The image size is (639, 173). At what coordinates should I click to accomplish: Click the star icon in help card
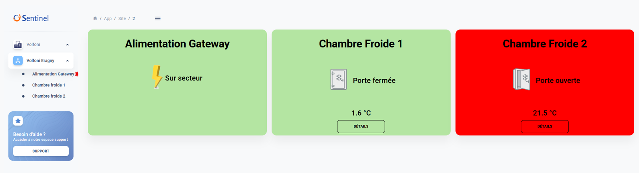18,121
